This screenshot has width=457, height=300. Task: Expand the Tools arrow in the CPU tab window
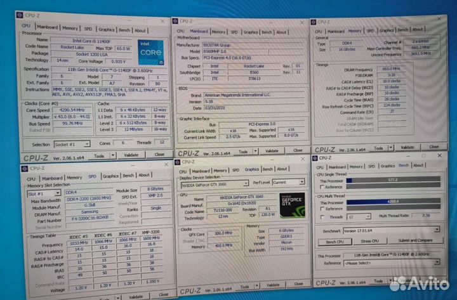coord(113,155)
